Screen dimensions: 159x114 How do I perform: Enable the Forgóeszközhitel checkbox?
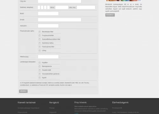click(x=40, y=35)
